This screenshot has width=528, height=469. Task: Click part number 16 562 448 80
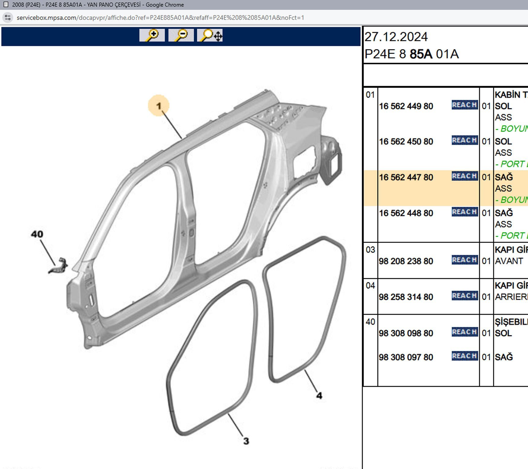coord(406,213)
